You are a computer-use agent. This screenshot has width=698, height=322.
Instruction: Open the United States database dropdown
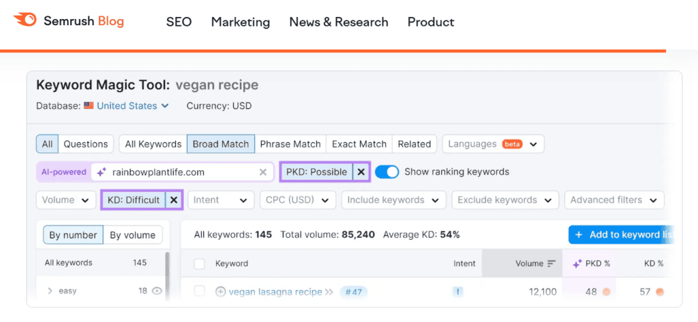[133, 106]
